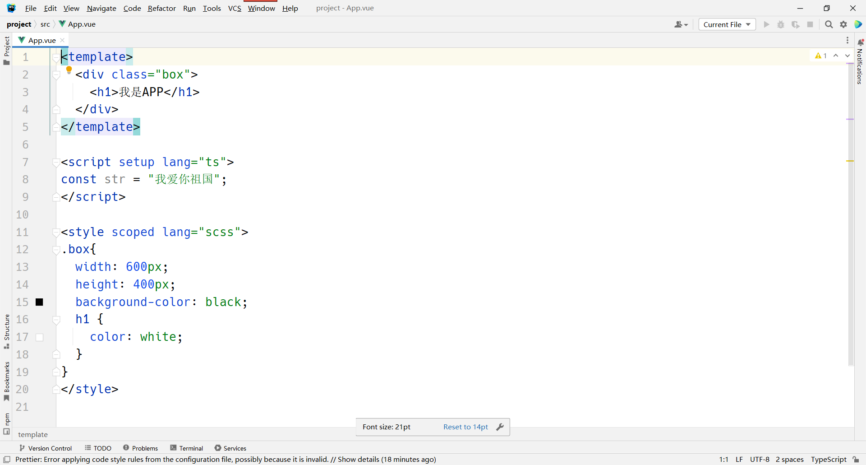Click the read-only lock icon in status bar
The width and height of the screenshot is (866, 465).
pos(856,459)
